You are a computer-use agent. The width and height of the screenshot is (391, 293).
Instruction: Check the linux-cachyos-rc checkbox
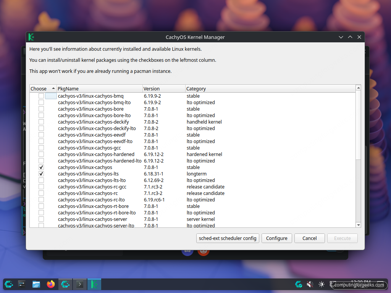click(x=41, y=193)
